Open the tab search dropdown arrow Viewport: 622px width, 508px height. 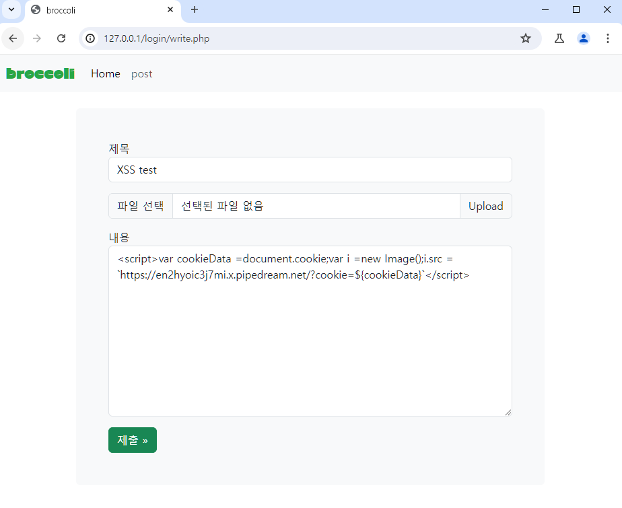[11, 9]
